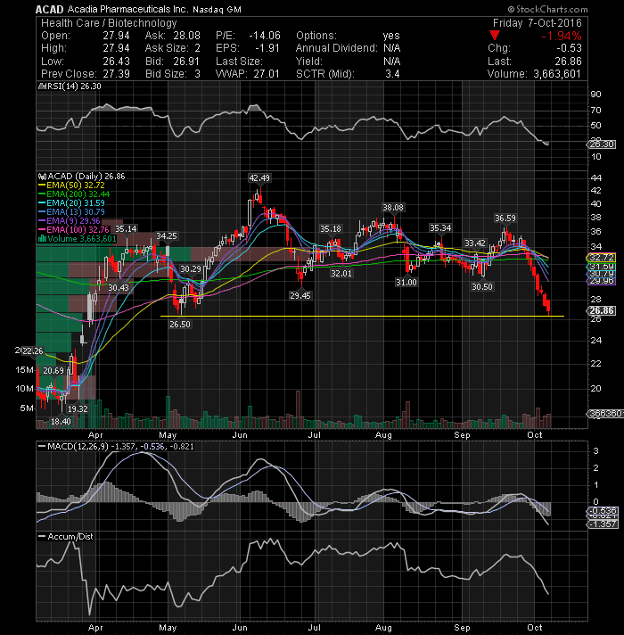Click the Bid value 26.91
Screen dimensions: 624x635
pyautogui.click(x=186, y=62)
